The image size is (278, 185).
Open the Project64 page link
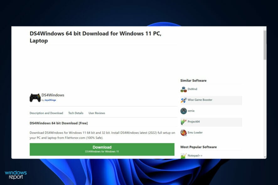[193, 122]
